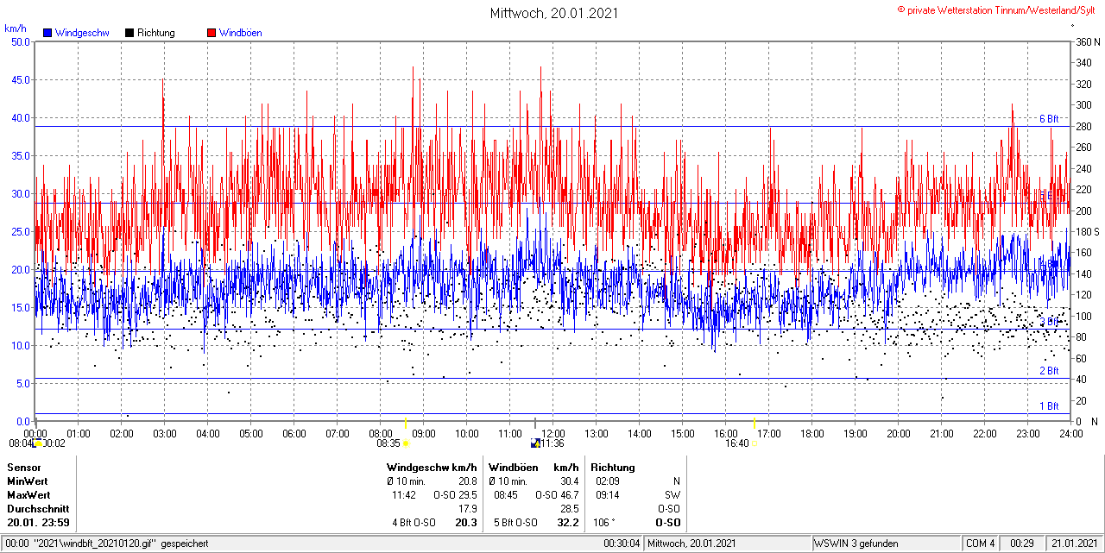Viewport: 1105px width, 553px height.
Task: Click the sunrise sun icon at 08:35
Action: pos(406,443)
